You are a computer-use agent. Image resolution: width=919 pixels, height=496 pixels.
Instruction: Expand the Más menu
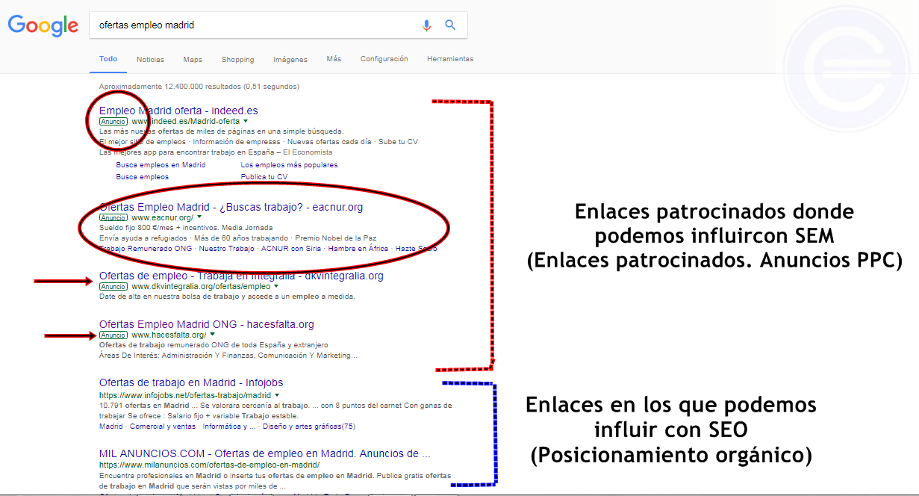point(334,59)
